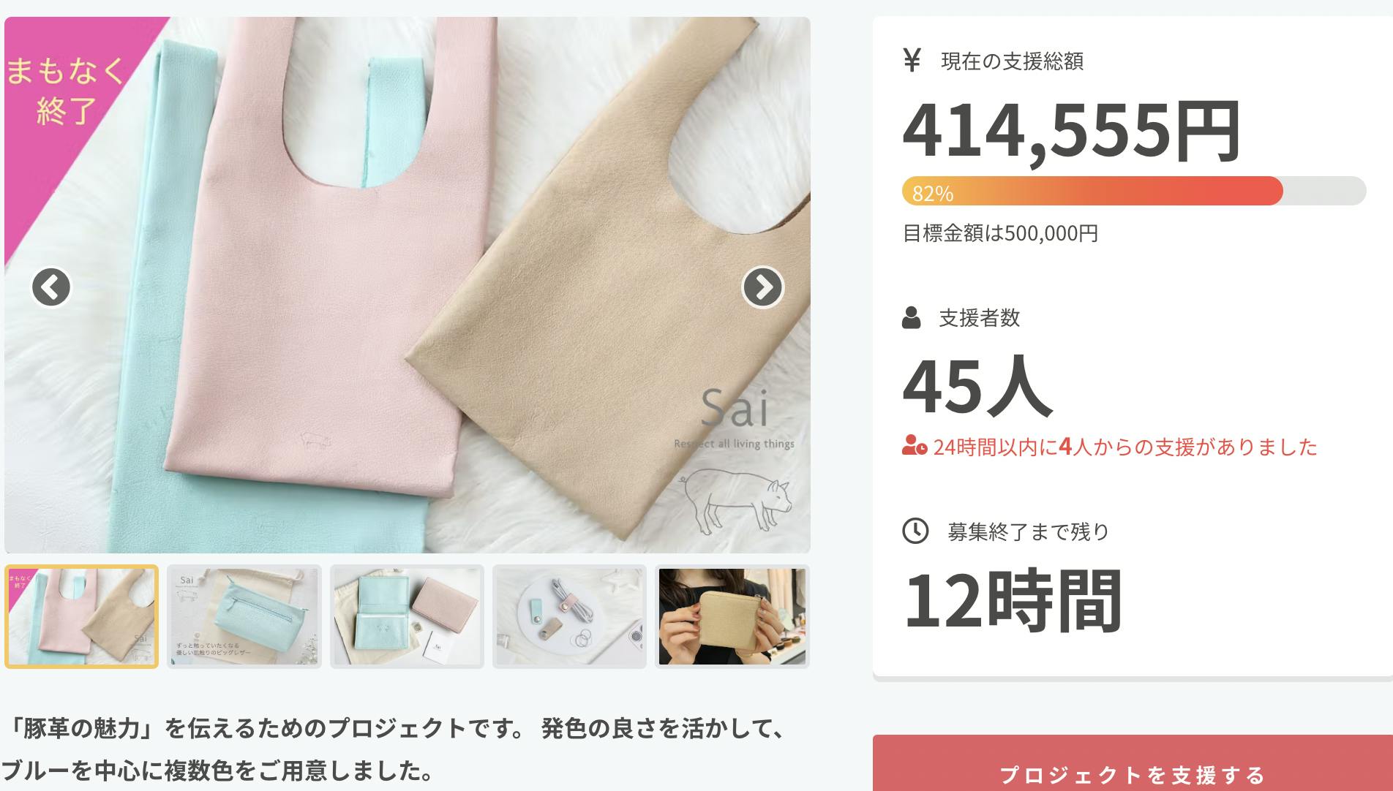Screen dimensions: 1393x791
Task: Select the mint pouch thumbnail
Action: [x=244, y=616]
